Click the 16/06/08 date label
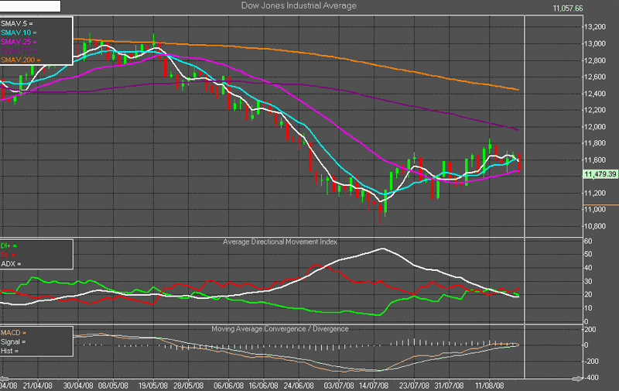Image resolution: width=619 pixels, height=391 pixels. click(x=263, y=386)
